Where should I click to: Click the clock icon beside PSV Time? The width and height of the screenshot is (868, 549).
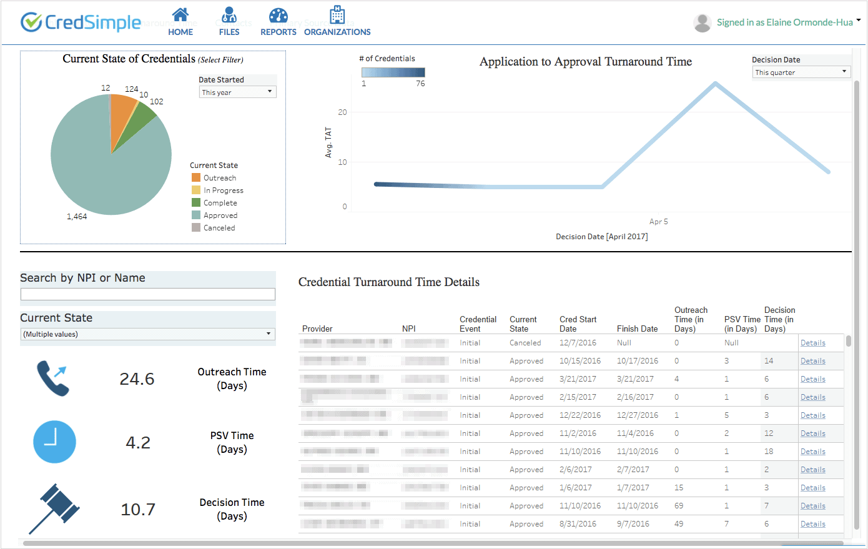tap(54, 442)
